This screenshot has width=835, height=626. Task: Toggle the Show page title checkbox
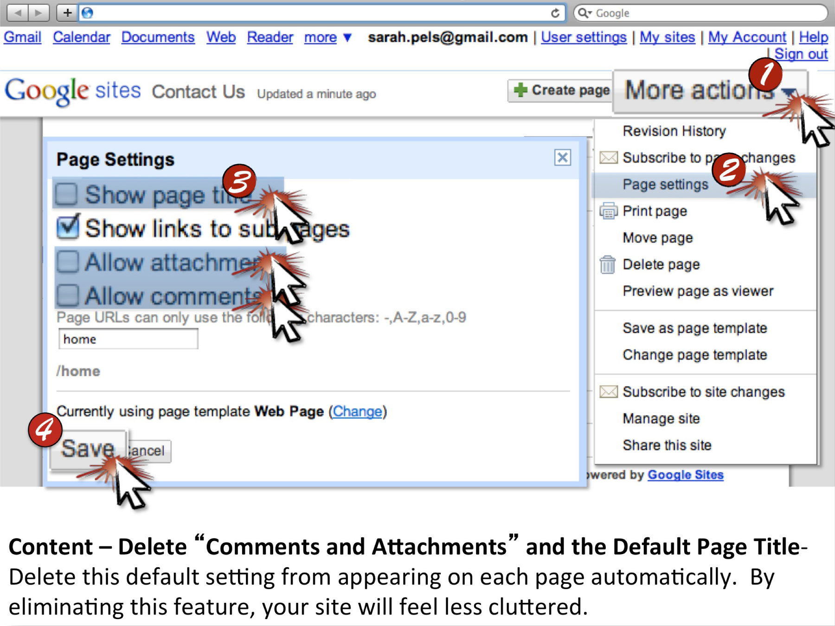point(66,194)
